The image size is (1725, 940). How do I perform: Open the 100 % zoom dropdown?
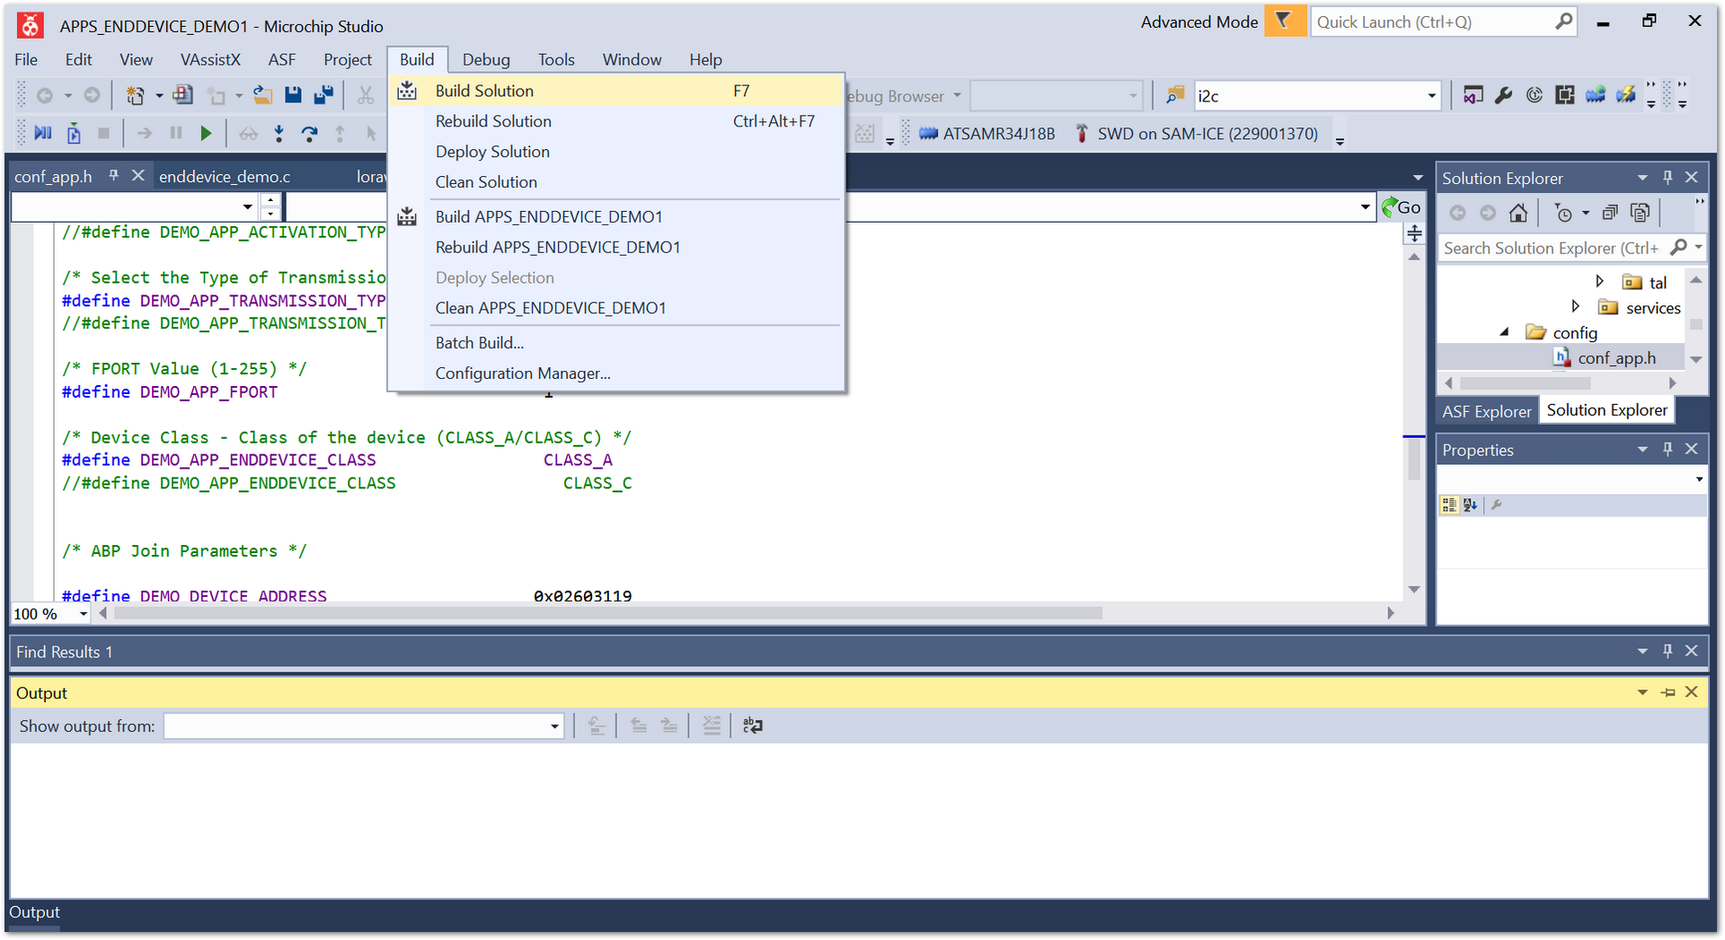point(84,614)
